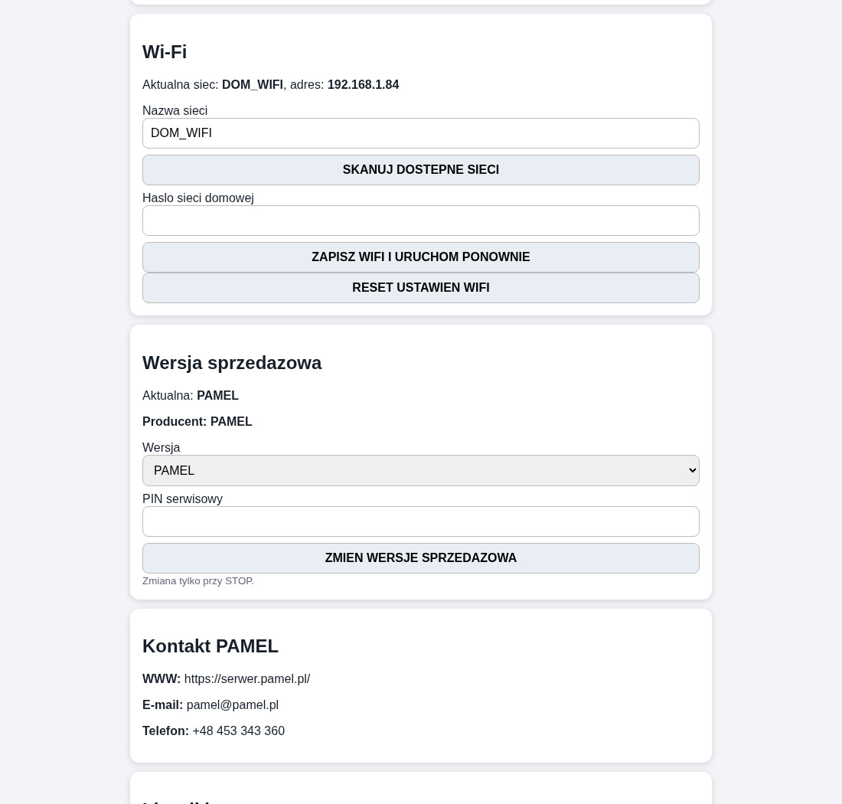
Task: Click RESET USTAWIEN WIFI button
Action: tap(420, 288)
